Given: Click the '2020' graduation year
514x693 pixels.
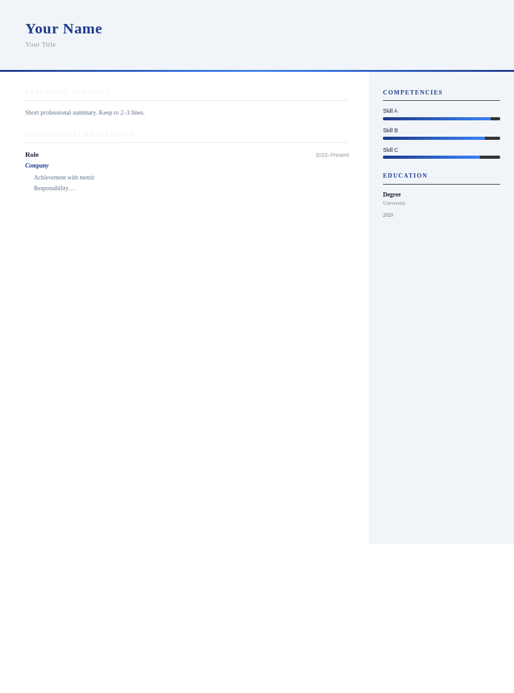Looking at the screenshot, I should coord(388,215).
